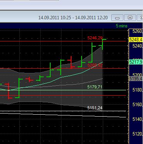This screenshot has width=143, height=144.
Task: Click the '5 mins' timeframe label
Action: 122,26
